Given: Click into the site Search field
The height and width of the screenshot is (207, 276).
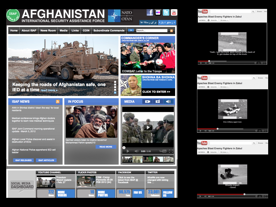Looking at the screenshot, I should 151,31.
